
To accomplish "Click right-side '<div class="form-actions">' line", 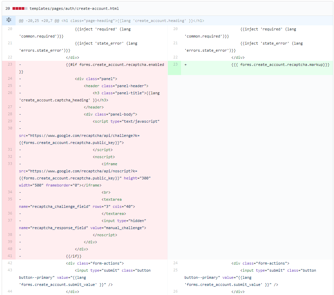I will pos(260,263).
